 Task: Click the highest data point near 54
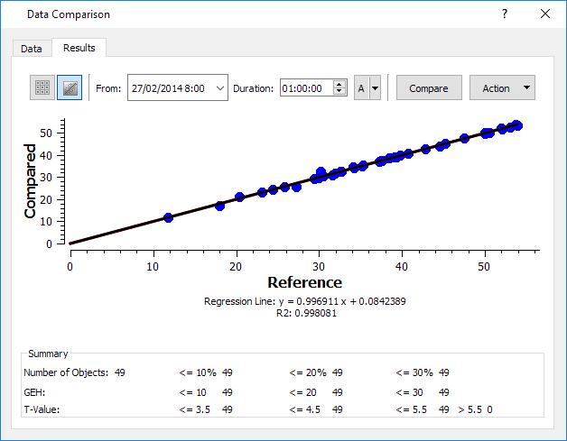[516, 125]
